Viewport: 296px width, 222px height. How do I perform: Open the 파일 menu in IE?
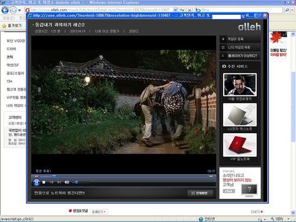pyautogui.click(x=8, y=18)
